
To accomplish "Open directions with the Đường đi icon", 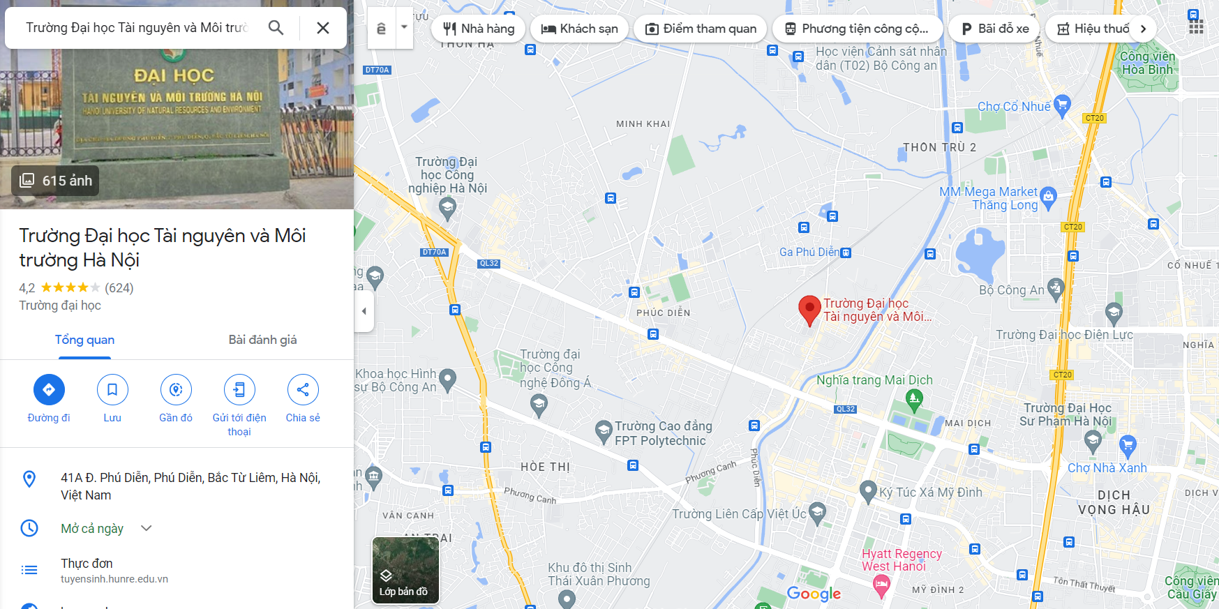I will 49,389.
